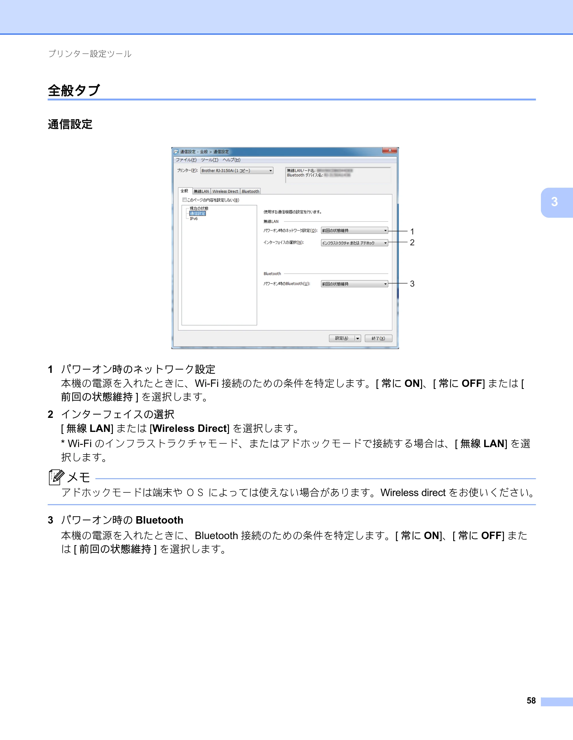Close the 通信設定 dialog window

(x=389, y=150)
